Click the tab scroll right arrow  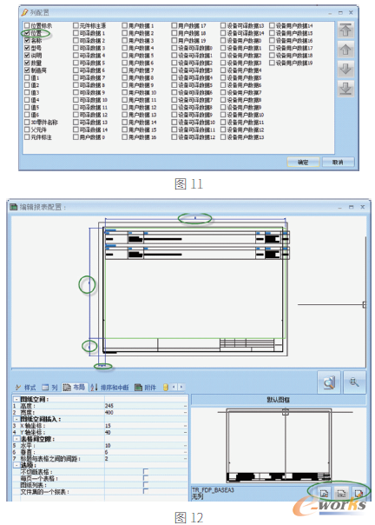coord(181,387)
